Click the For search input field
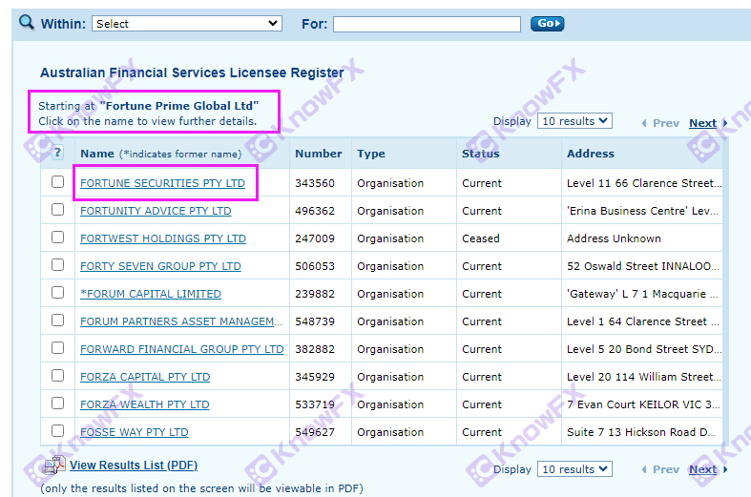 (x=427, y=24)
